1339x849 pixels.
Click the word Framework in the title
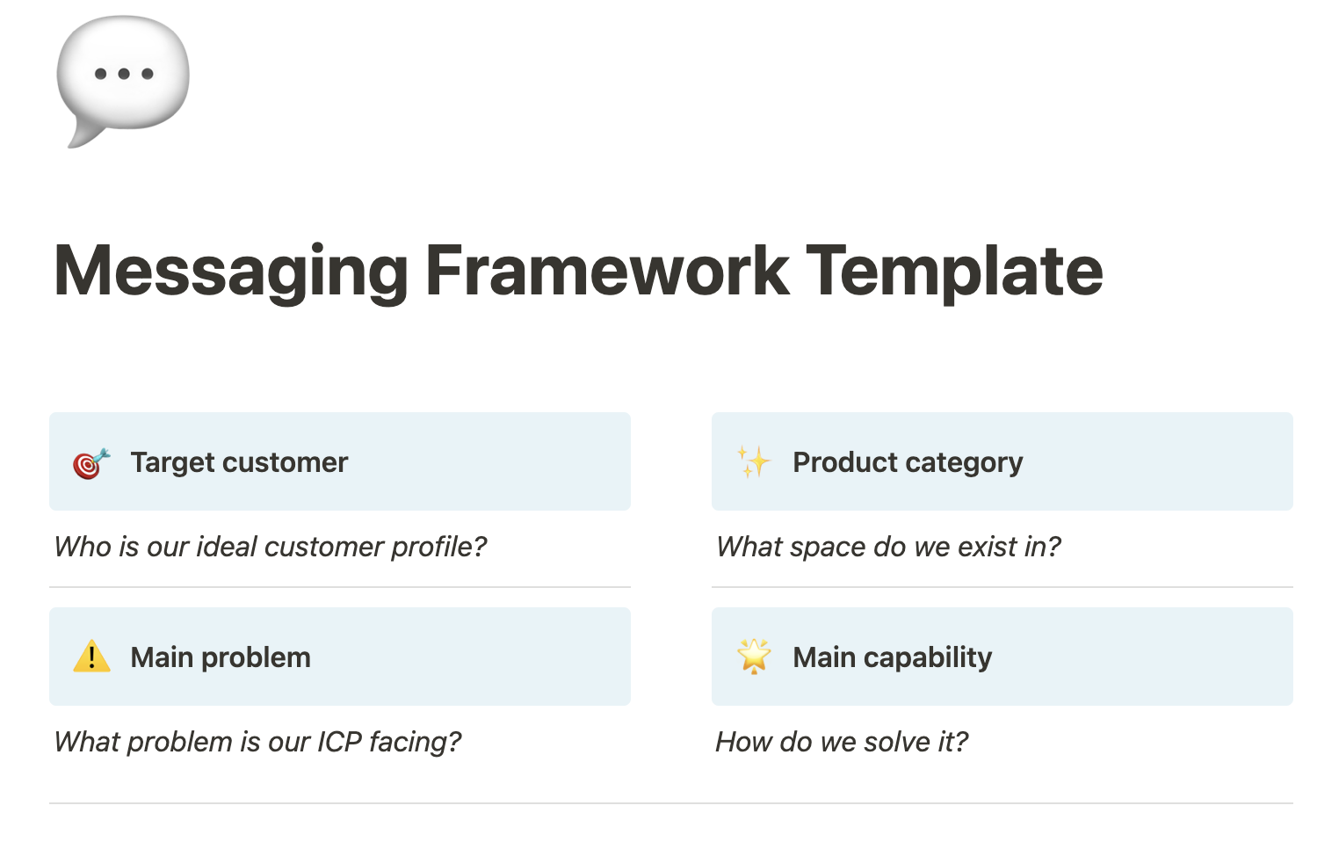(x=607, y=270)
